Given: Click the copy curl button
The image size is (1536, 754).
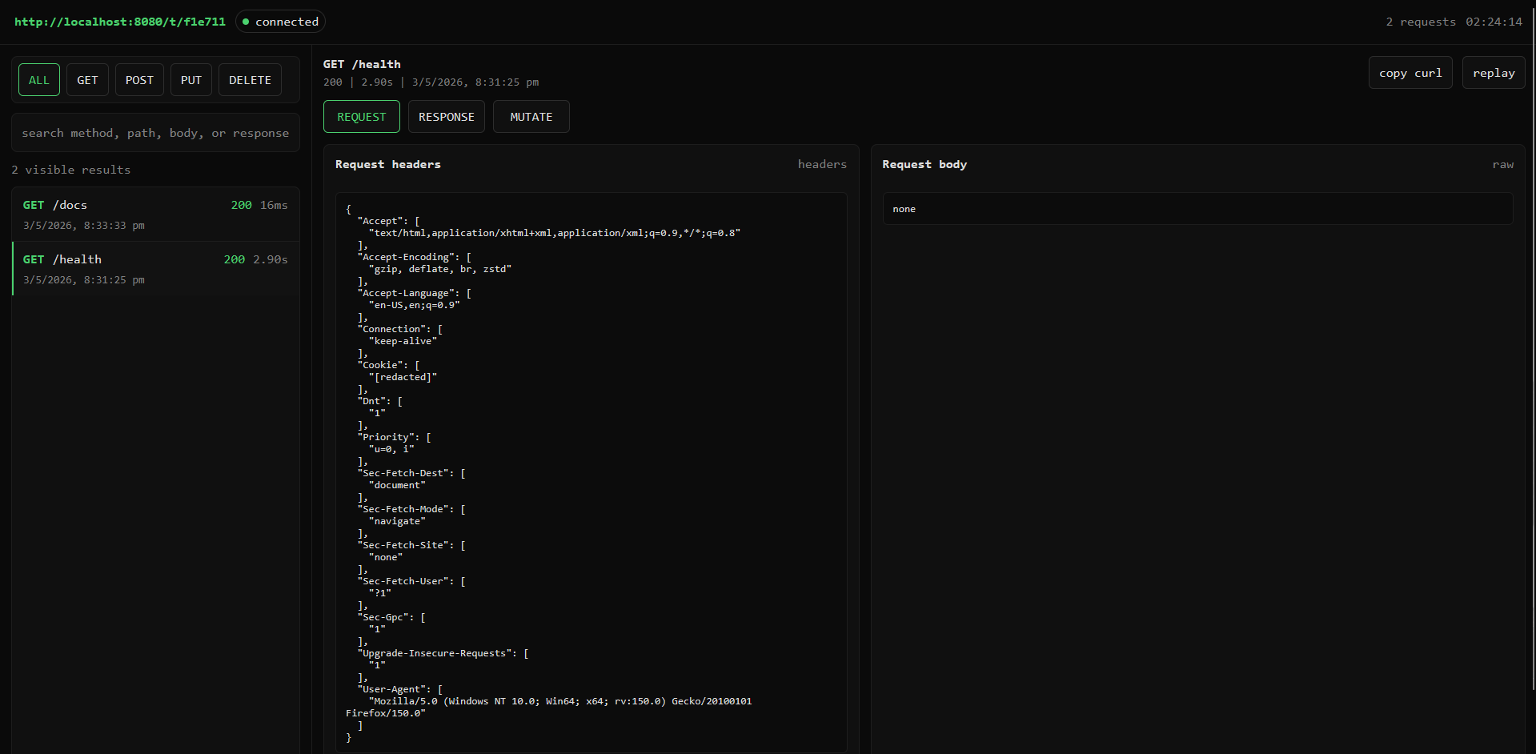Looking at the screenshot, I should coord(1410,73).
